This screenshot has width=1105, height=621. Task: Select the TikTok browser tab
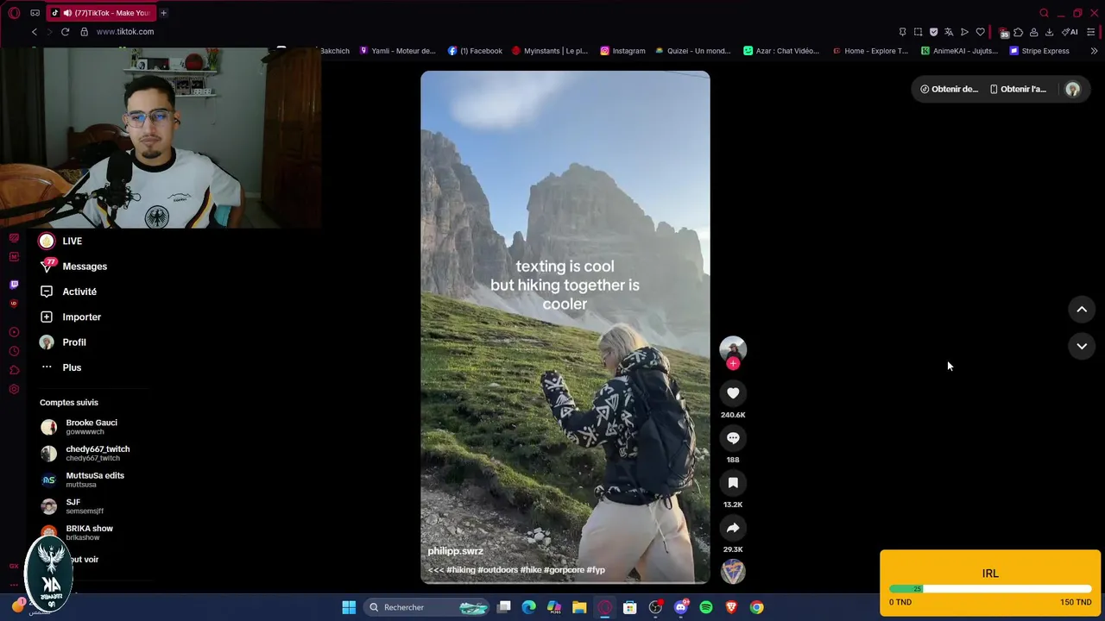pyautogui.click(x=100, y=13)
